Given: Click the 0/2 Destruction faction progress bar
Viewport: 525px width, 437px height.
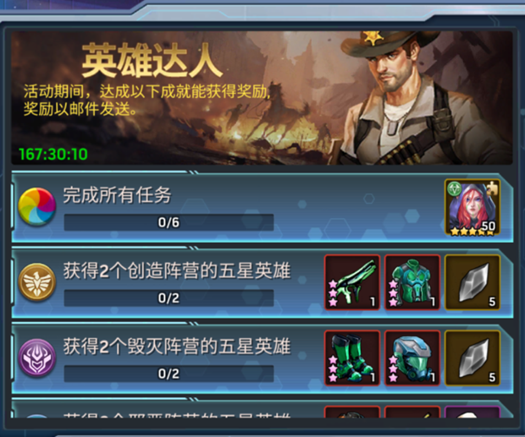Looking at the screenshot, I should [169, 374].
